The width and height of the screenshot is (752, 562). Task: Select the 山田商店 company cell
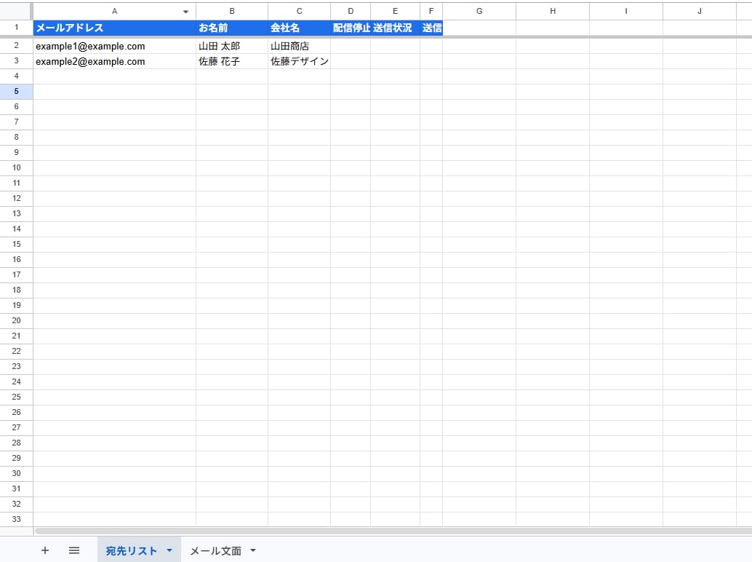(x=299, y=46)
